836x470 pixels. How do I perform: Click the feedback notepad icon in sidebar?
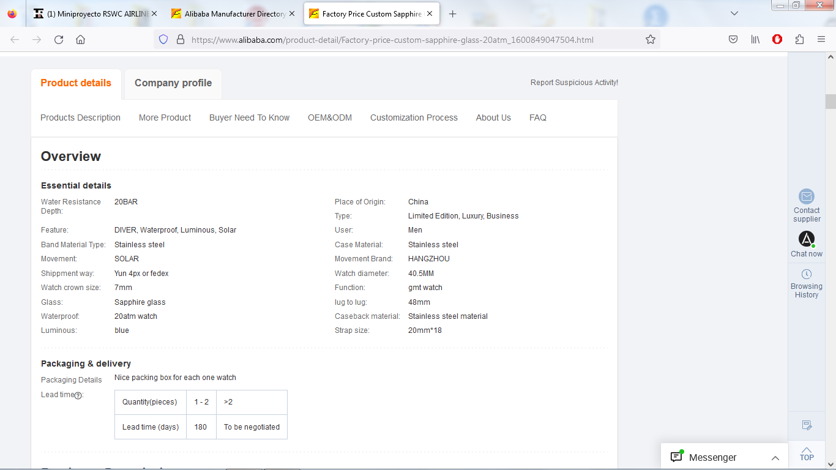tap(806, 425)
